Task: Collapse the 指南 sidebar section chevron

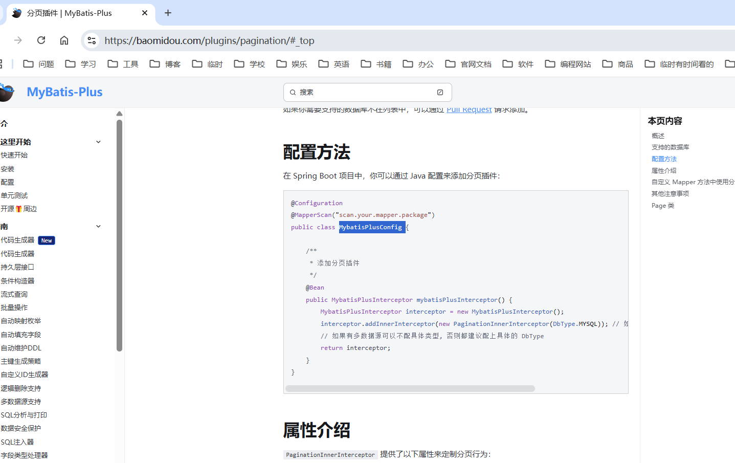Action: pyautogui.click(x=98, y=227)
